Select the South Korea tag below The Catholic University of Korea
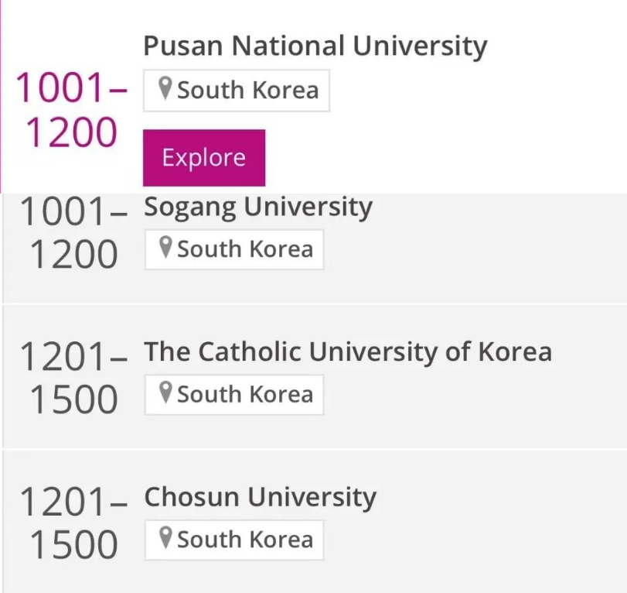This screenshot has height=593, width=627. (x=234, y=395)
